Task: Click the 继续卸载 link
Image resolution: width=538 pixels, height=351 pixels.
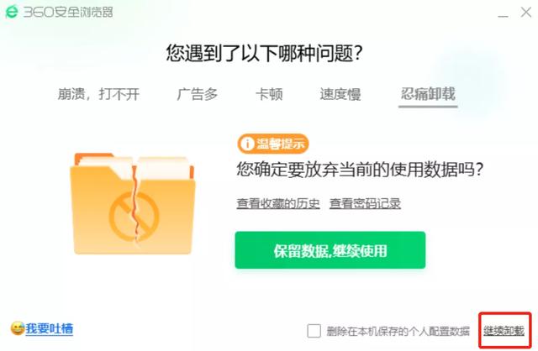Action: [x=504, y=331]
